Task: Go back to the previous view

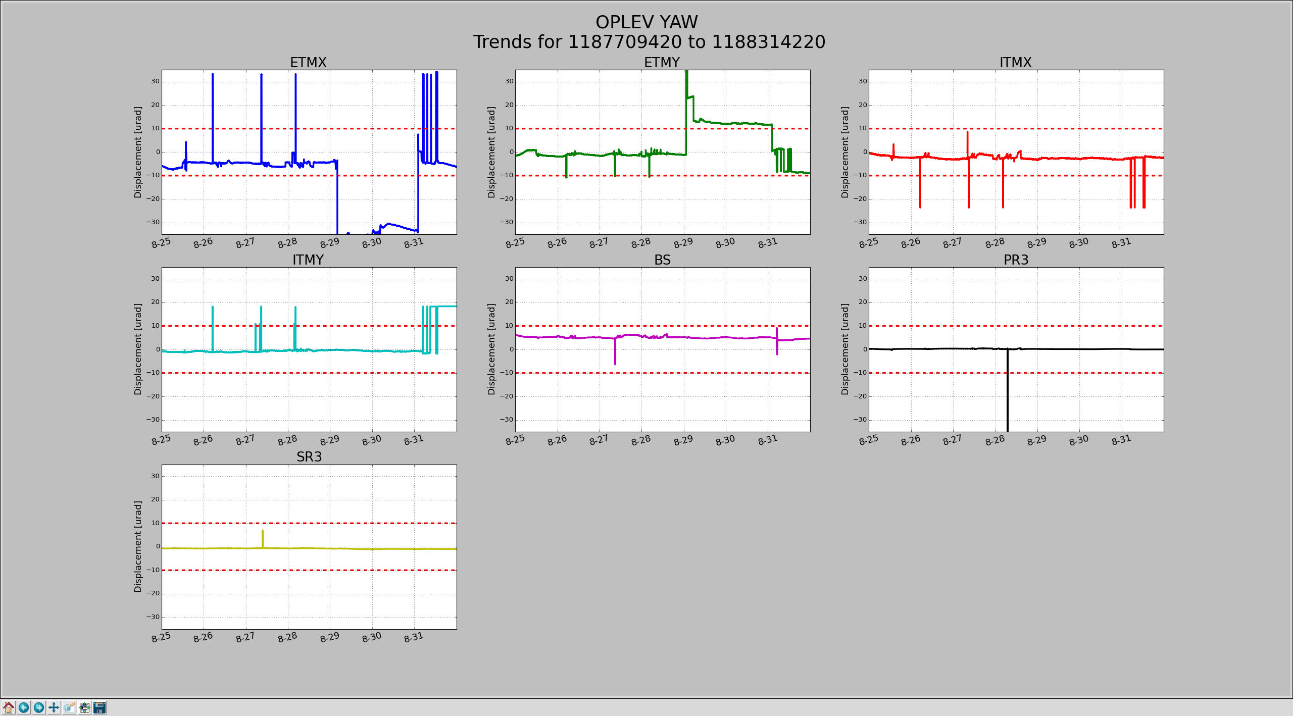Action: click(24, 707)
